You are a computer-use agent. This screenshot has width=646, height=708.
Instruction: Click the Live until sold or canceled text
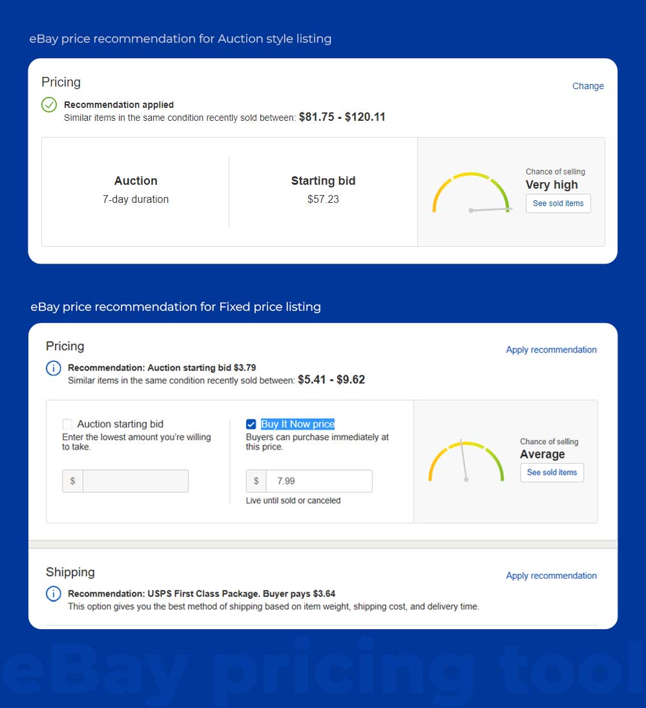293,500
